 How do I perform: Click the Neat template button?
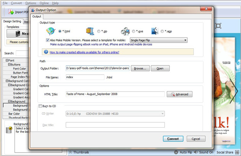[18, 34]
